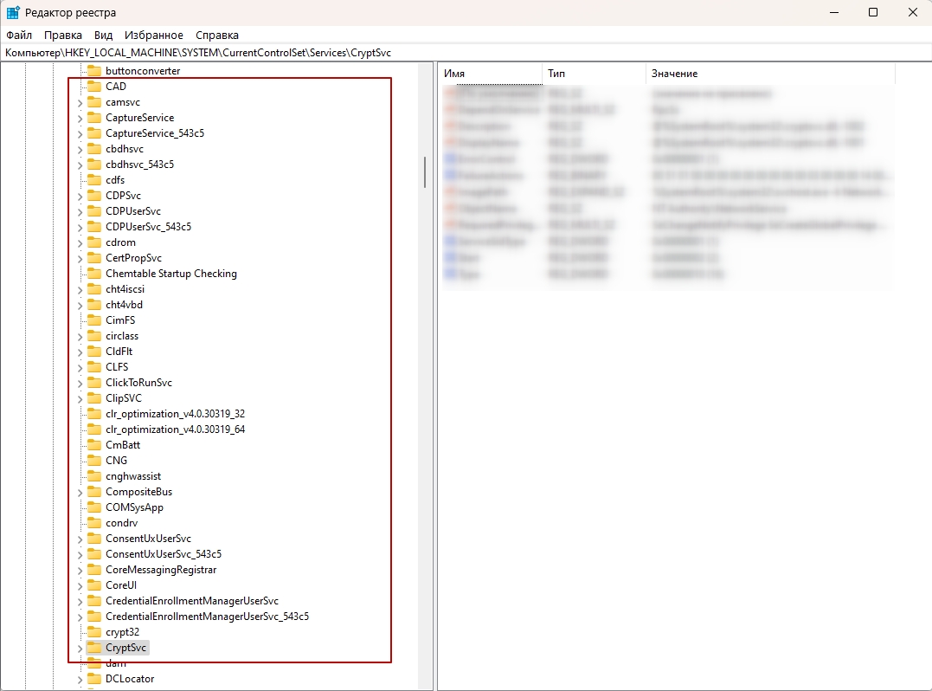Click the folder icon next to CAD

(94, 87)
